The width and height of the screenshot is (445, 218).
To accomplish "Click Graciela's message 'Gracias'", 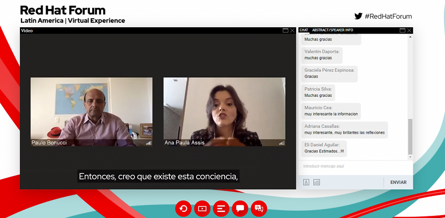I will pyautogui.click(x=311, y=77).
